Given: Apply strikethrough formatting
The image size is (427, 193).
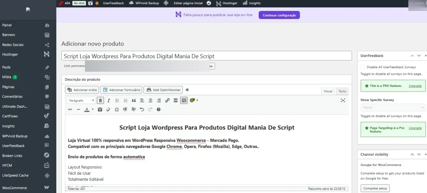Looking at the screenshot, I should (70, 109).
